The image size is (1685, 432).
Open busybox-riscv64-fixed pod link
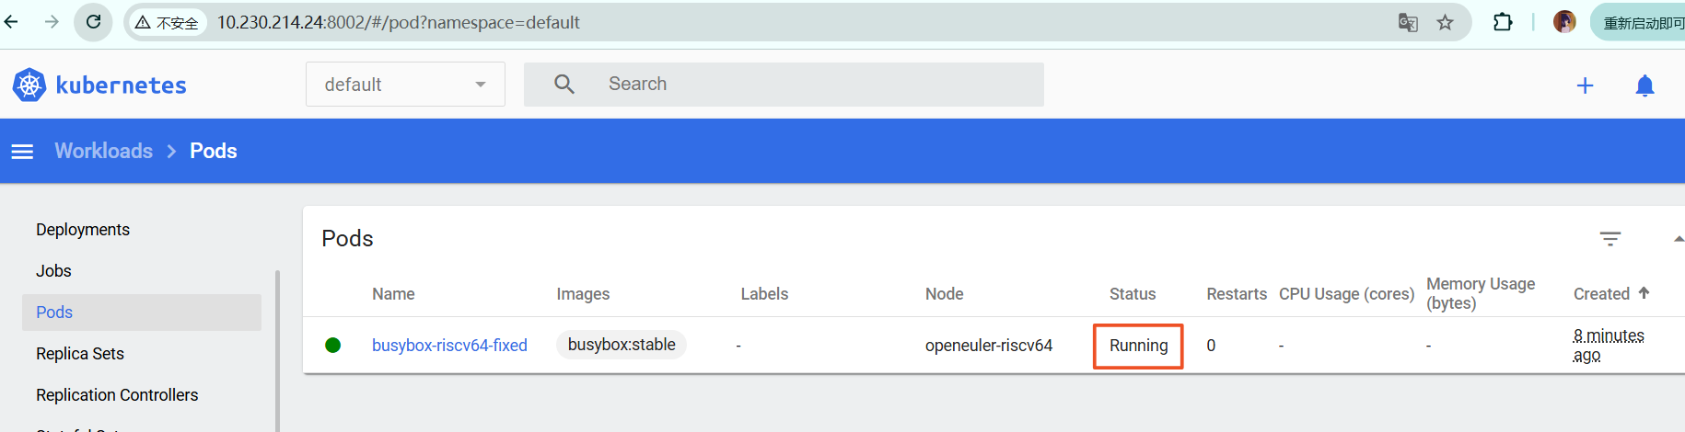[449, 346]
